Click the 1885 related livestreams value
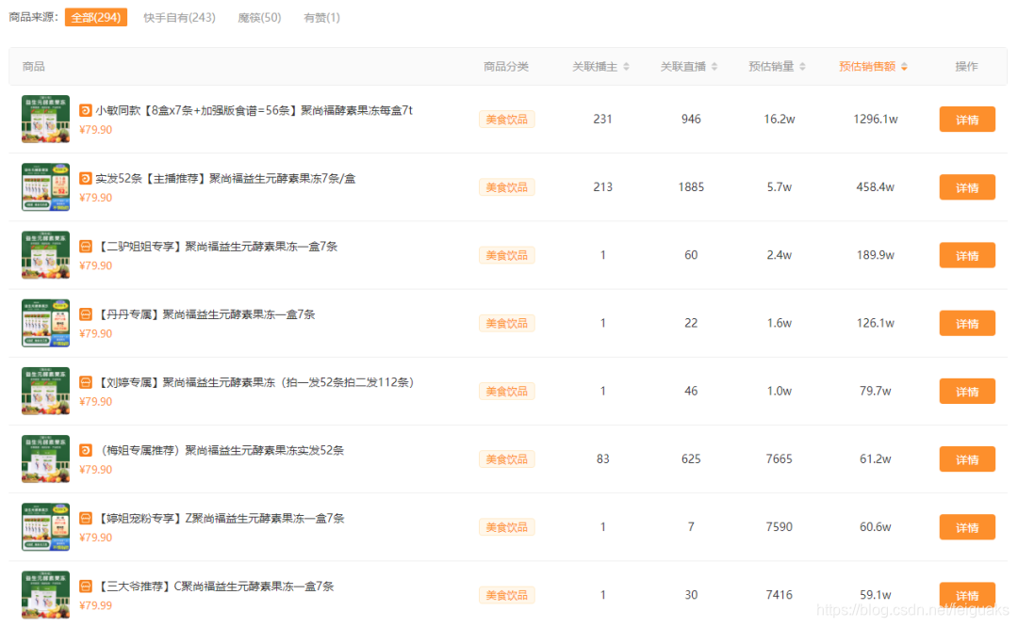This screenshot has height=627, width=1018. click(691, 187)
